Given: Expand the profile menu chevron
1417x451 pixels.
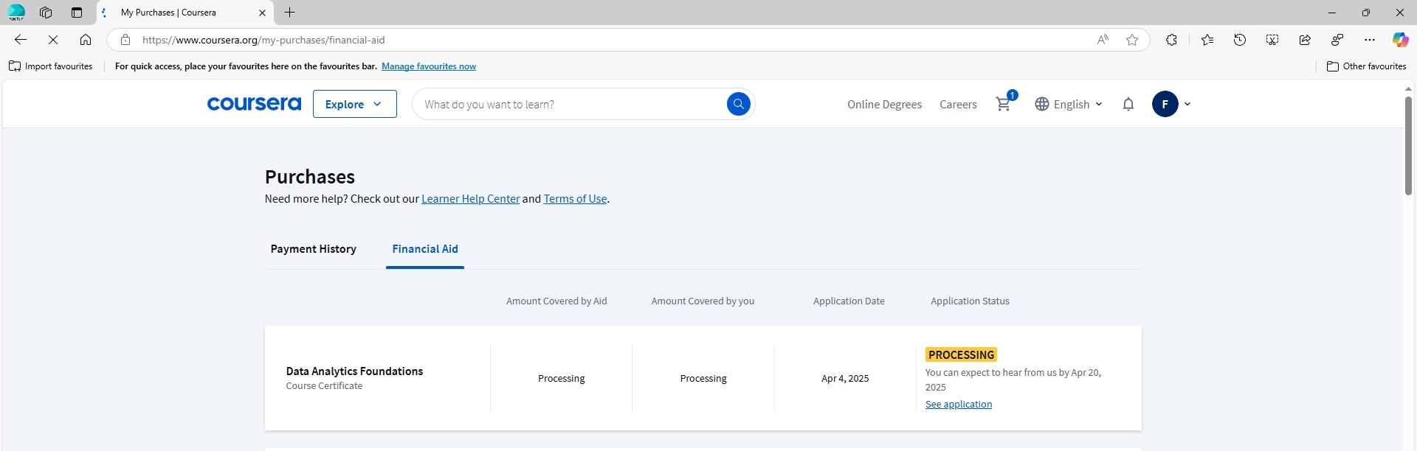Looking at the screenshot, I should [1187, 104].
